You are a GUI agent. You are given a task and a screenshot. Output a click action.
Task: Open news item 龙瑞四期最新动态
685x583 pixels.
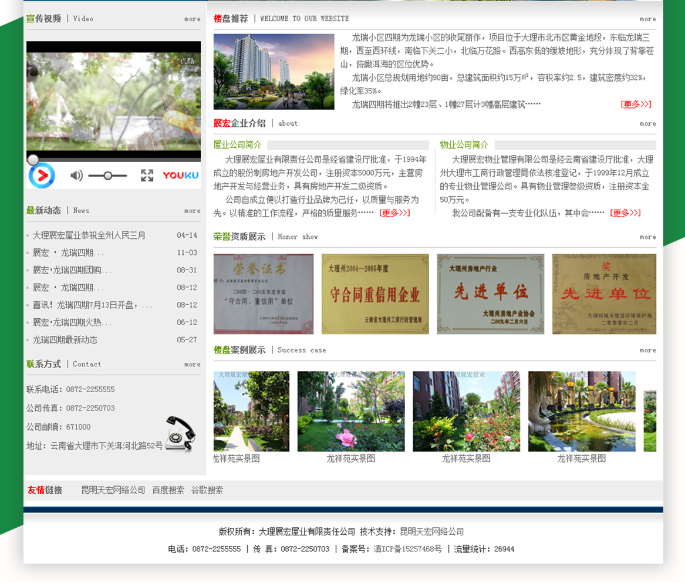[65, 340]
